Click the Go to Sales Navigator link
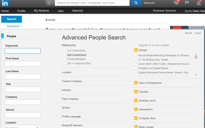This screenshot has width=205, height=128. [195, 11]
